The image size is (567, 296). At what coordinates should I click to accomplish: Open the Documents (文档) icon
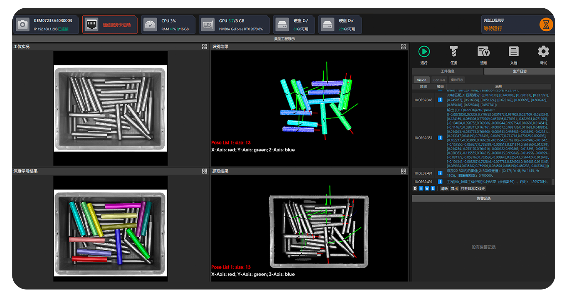point(514,52)
